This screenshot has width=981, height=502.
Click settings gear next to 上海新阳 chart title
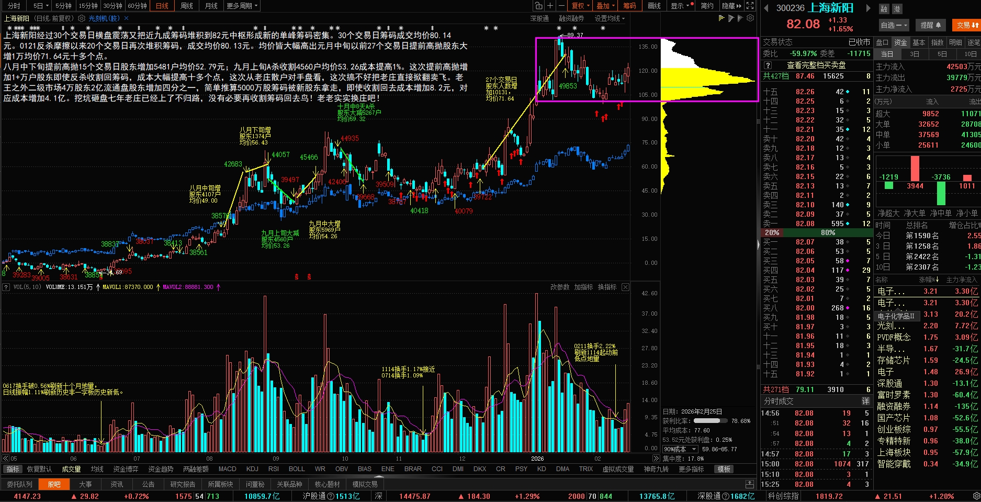click(x=82, y=18)
